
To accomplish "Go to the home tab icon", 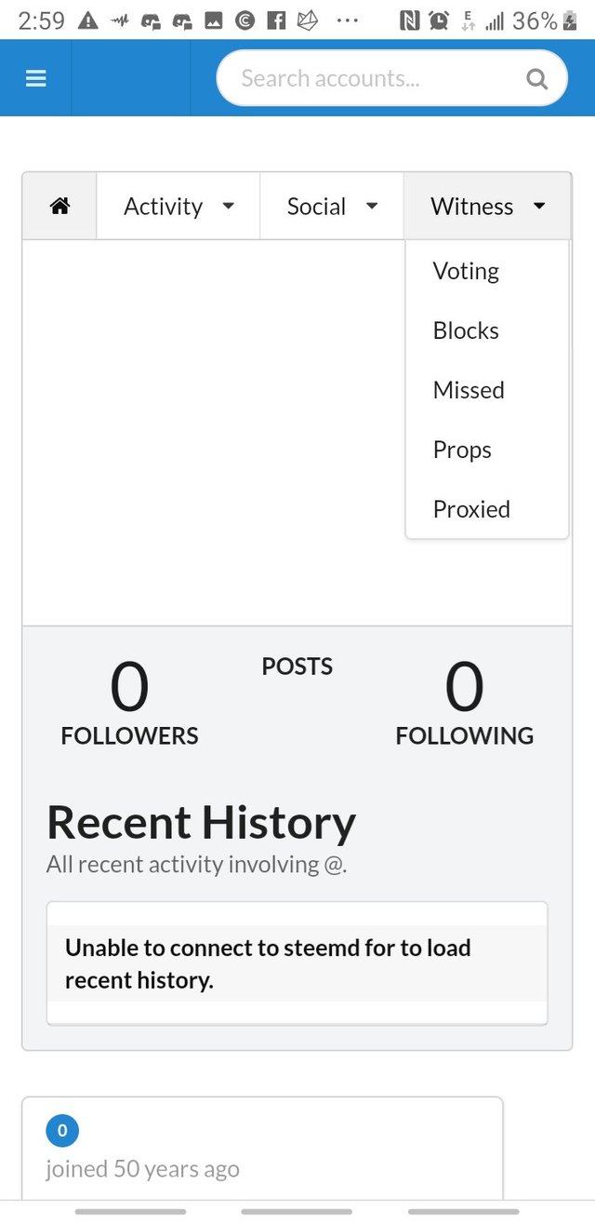I will [x=59, y=207].
